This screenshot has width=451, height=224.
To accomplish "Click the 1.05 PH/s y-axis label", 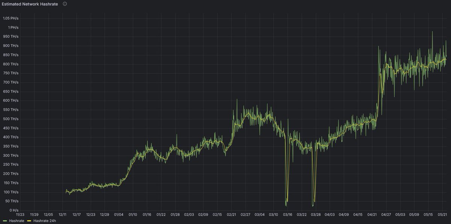I will (11, 18).
